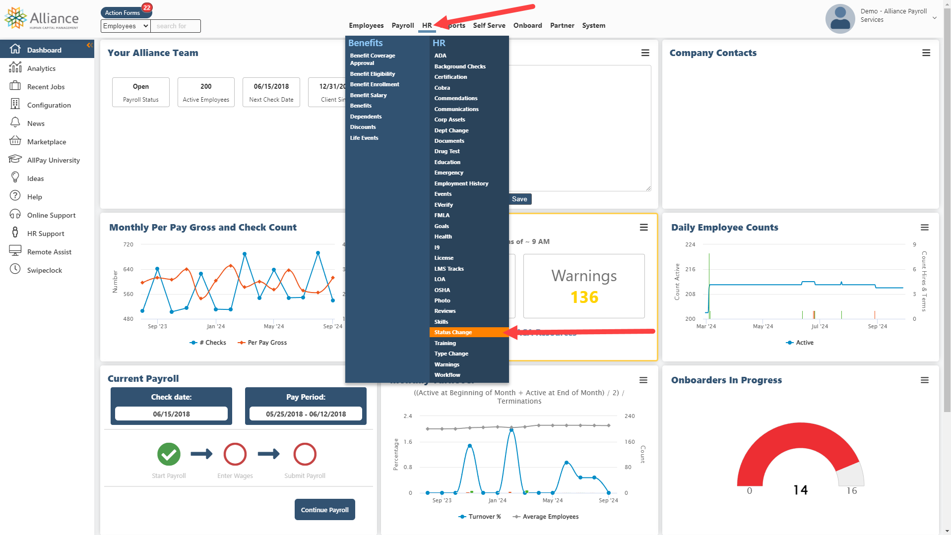
Task: Select Status Change in HR menu
Action: (469, 333)
